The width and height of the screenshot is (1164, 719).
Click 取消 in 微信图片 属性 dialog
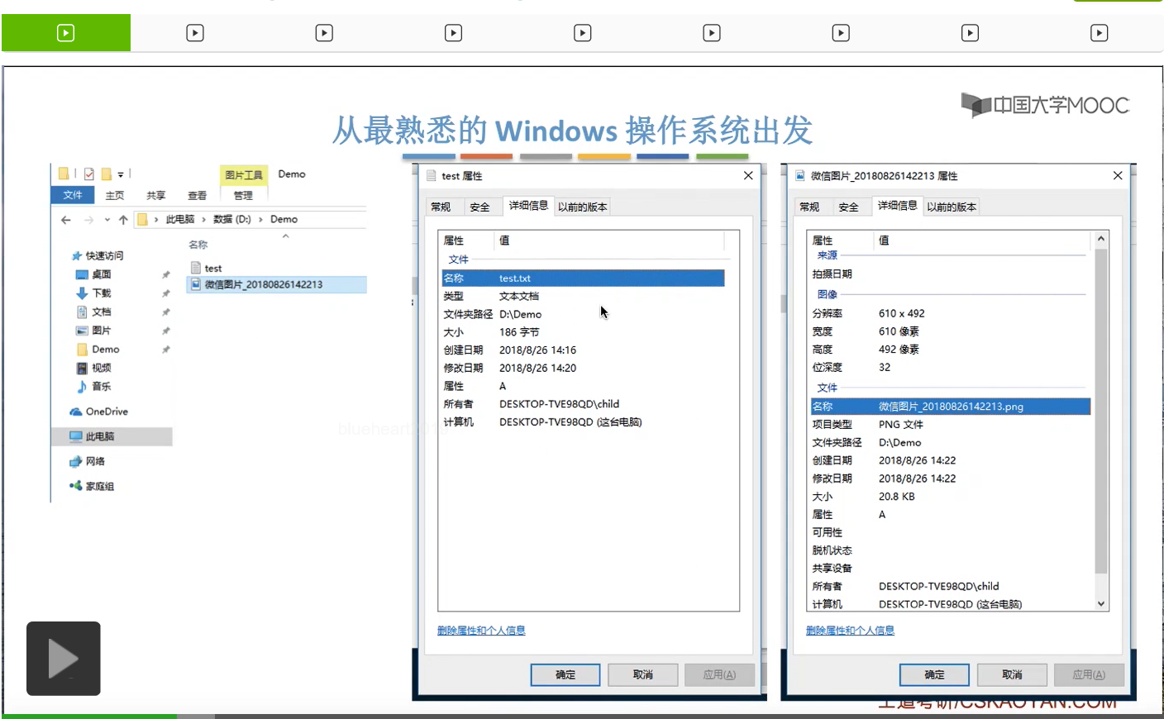[x=1012, y=675]
